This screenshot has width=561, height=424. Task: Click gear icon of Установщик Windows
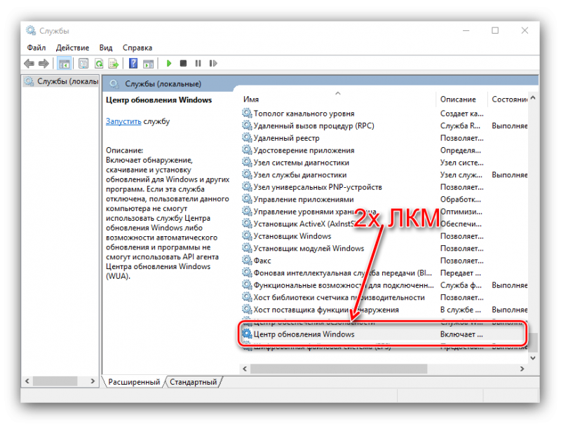pos(247,235)
